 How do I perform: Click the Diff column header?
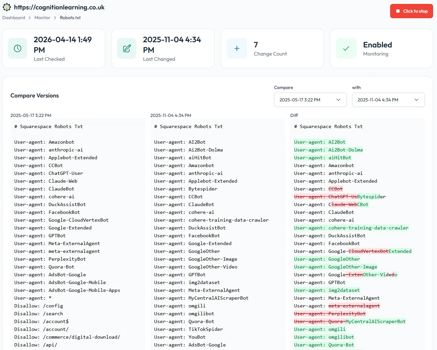pos(294,115)
